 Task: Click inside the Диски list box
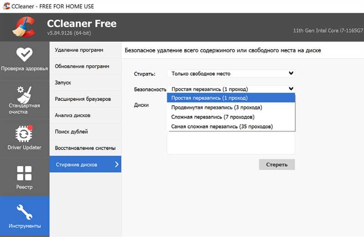(x=231, y=143)
